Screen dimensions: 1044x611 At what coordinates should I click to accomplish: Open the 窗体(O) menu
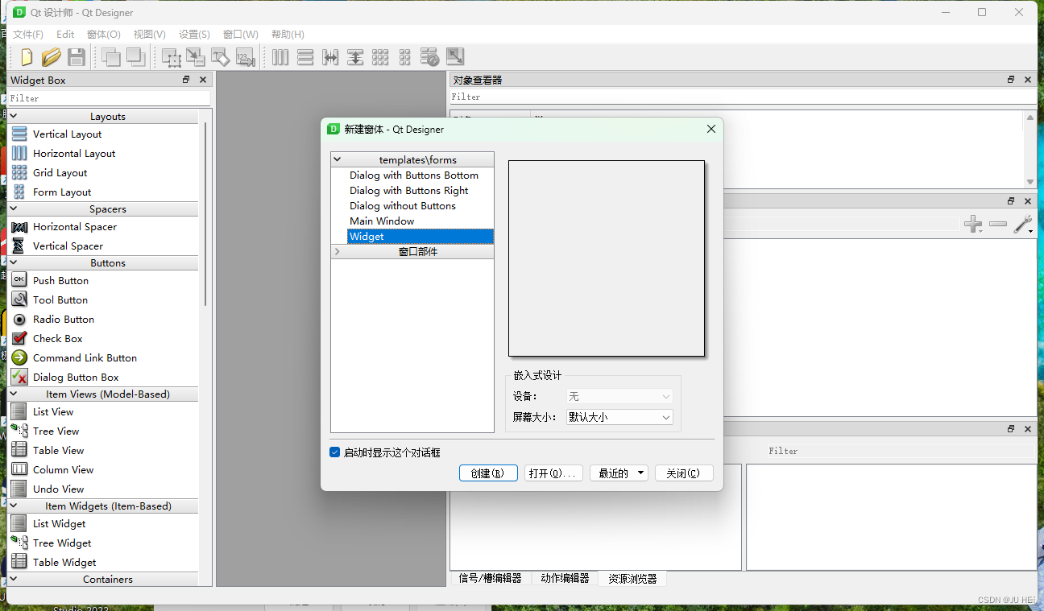[x=104, y=34]
